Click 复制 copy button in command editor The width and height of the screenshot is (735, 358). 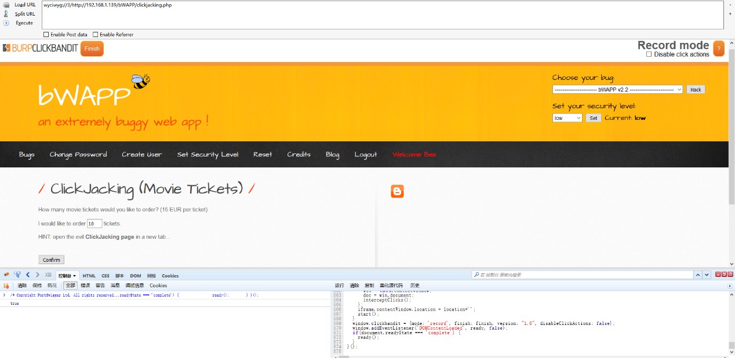(369, 286)
